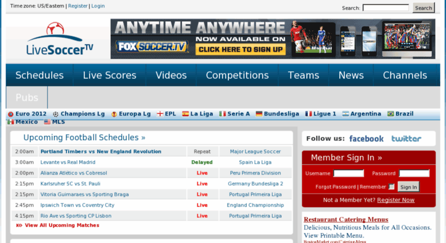Open Levante vs Real Madrid match
This screenshot has width=446, height=243.
pos(68,162)
